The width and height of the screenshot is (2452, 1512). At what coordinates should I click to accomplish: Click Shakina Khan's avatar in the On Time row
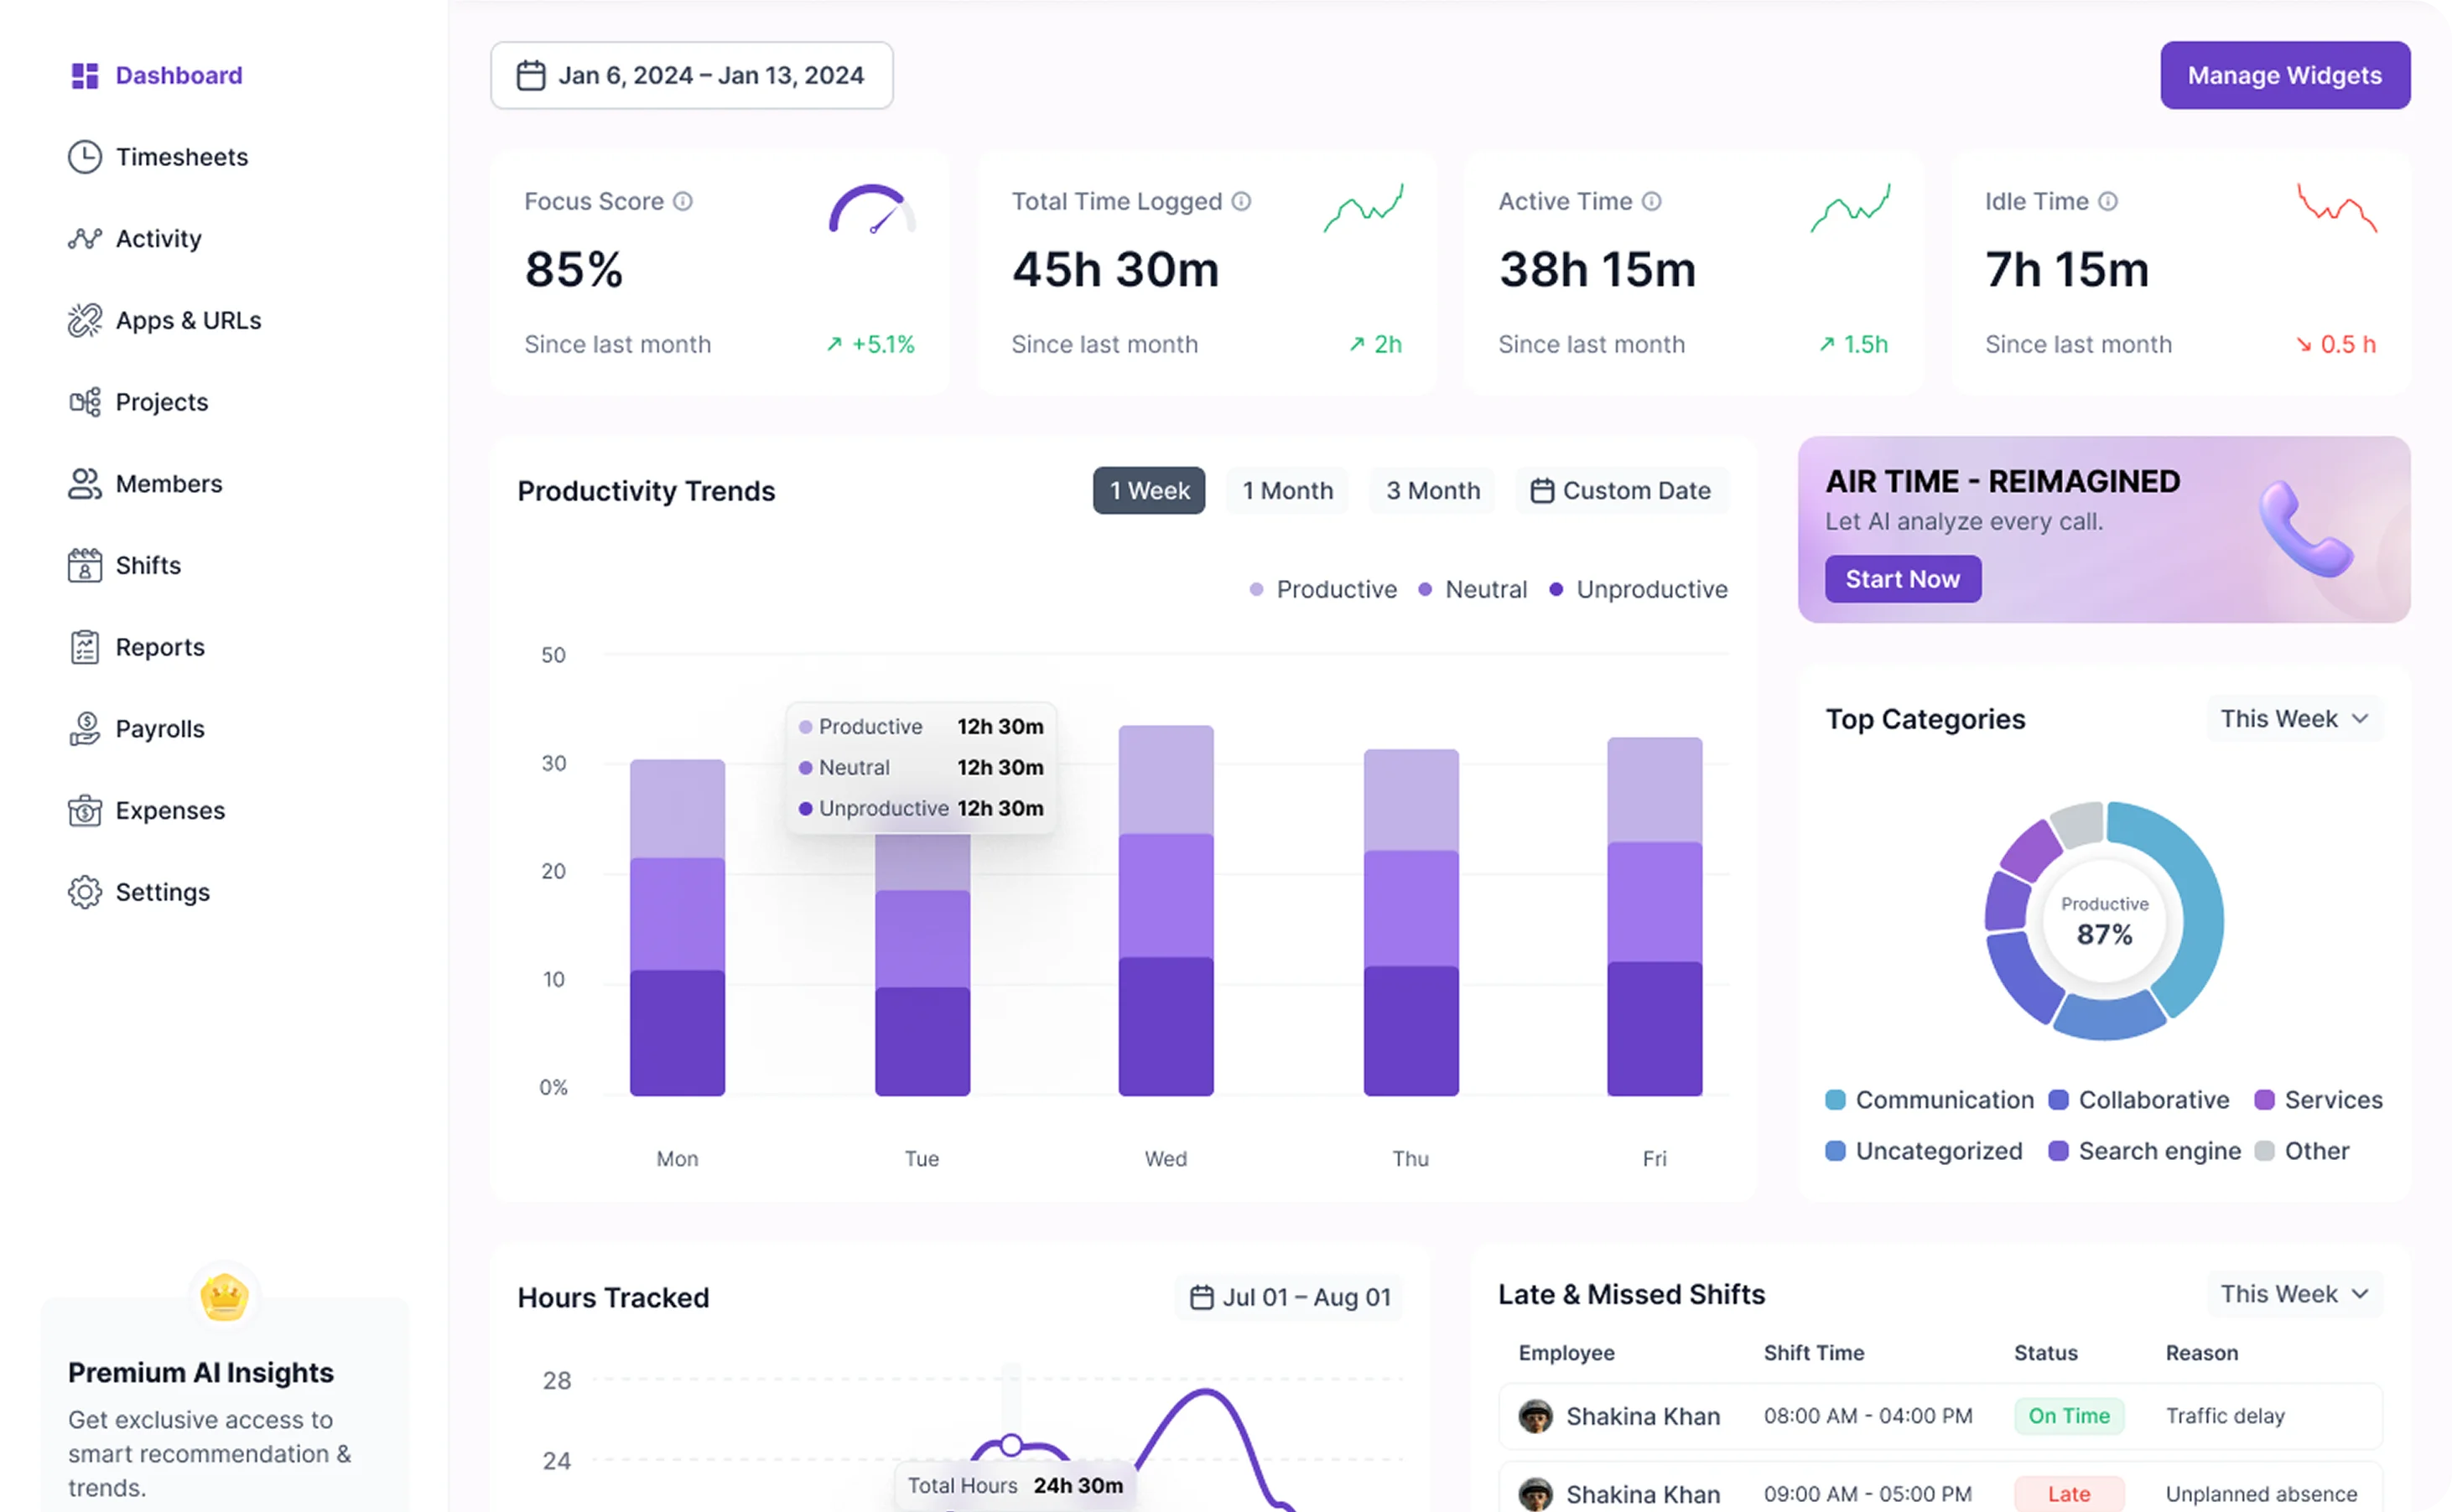1535,1416
